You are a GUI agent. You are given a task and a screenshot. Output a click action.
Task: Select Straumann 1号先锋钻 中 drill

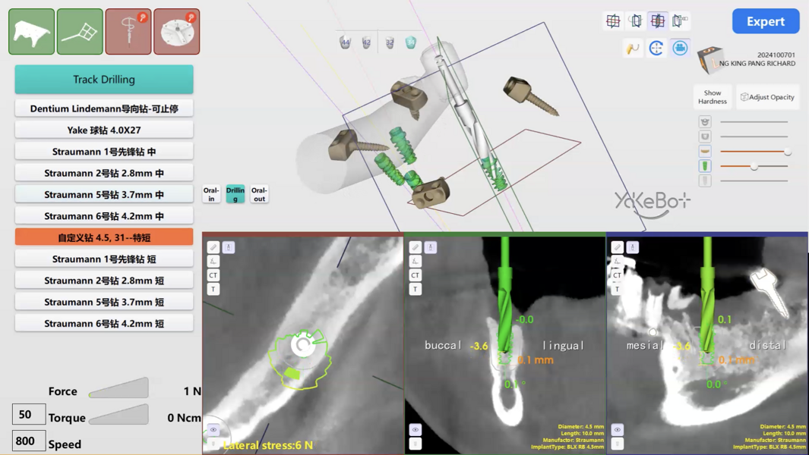(104, 152)
